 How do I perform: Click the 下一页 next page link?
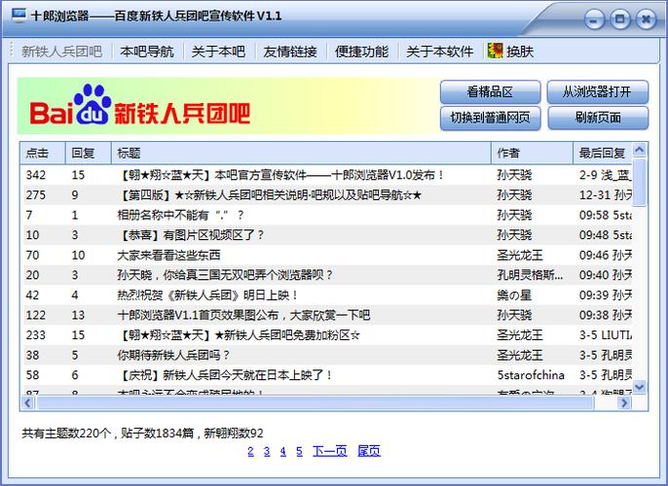click(x=330, y=451)
